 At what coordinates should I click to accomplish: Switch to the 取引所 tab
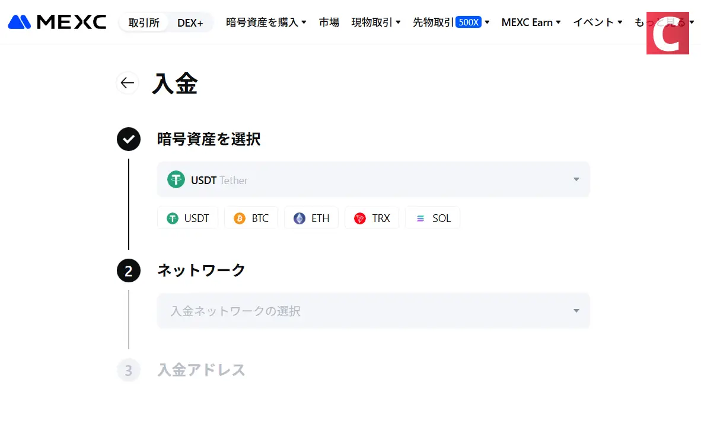tap(144, 22)
